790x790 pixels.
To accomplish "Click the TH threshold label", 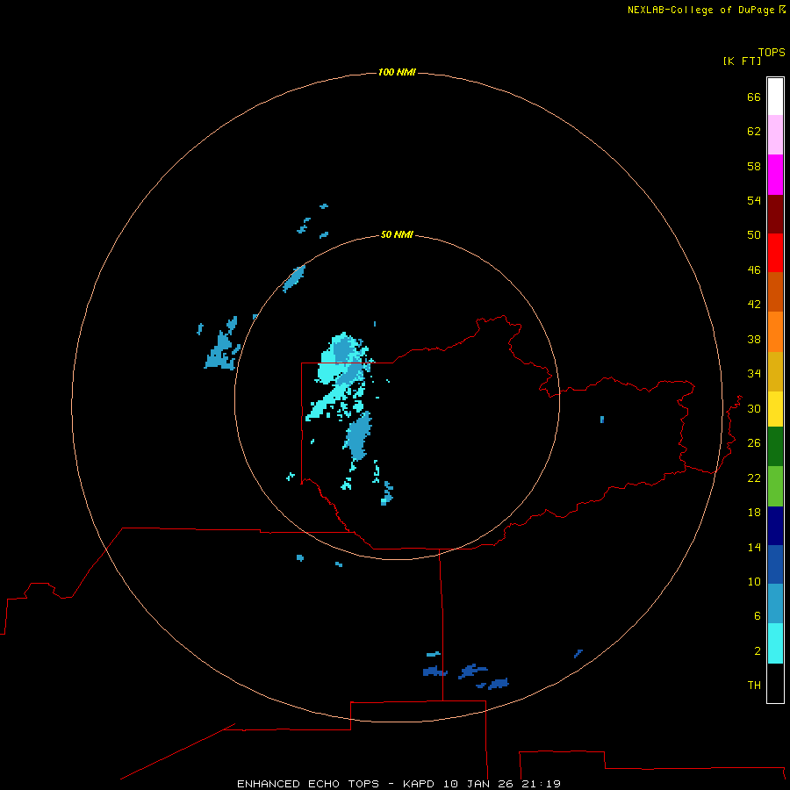I will tap(754, 686).
